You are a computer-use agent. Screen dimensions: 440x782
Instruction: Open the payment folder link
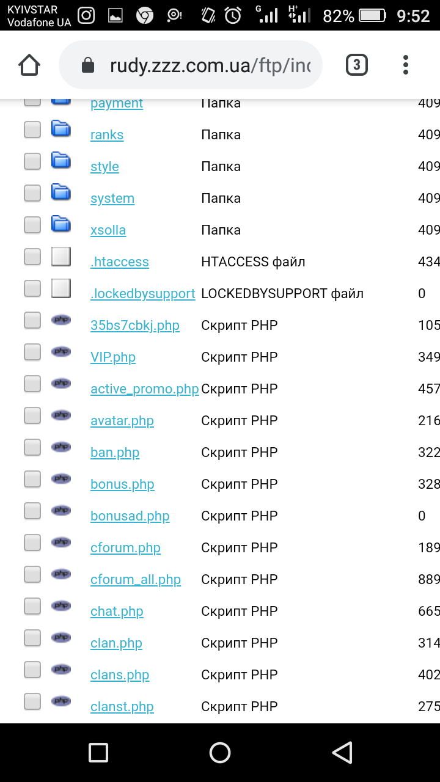coord(117,103)
